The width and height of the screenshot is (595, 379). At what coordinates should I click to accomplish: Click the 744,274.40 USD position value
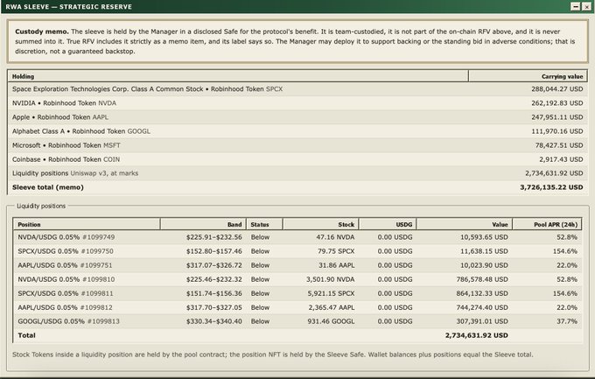click(x=482, y=307)
